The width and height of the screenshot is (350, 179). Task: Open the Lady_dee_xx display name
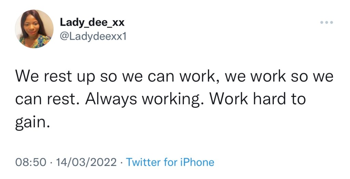click(92, 22)
